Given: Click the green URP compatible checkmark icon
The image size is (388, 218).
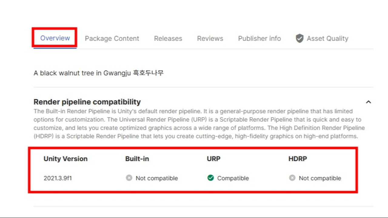Looking at the screenshot, I should pyautogui.click(x=210, y=178).
